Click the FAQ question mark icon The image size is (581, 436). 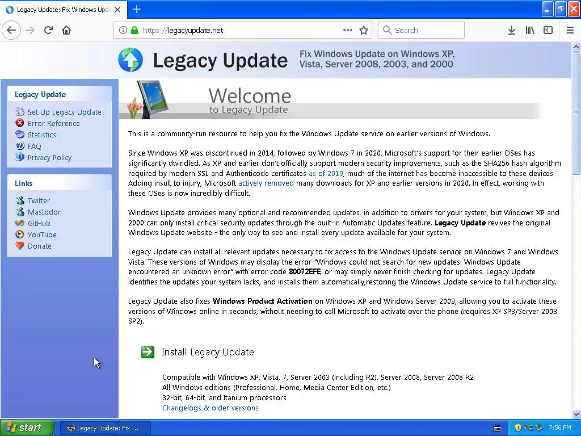coord(20,146)
